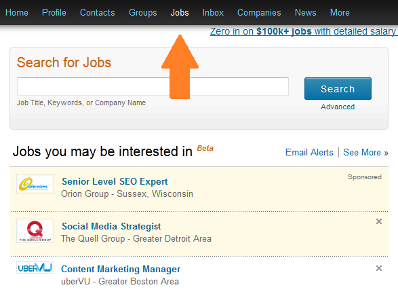Click the job search text field
Screen dimensions: 398x296
tap(153, 87)
